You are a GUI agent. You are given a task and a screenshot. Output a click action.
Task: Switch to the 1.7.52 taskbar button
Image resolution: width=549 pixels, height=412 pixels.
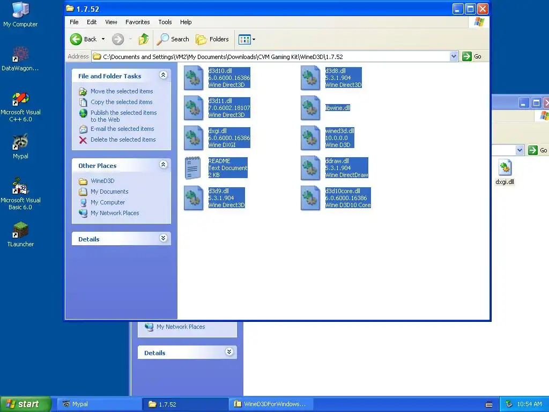coord(186,404)
